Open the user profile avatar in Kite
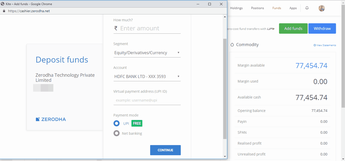Viewport: 345px width, 161px height. coord(321,8)
